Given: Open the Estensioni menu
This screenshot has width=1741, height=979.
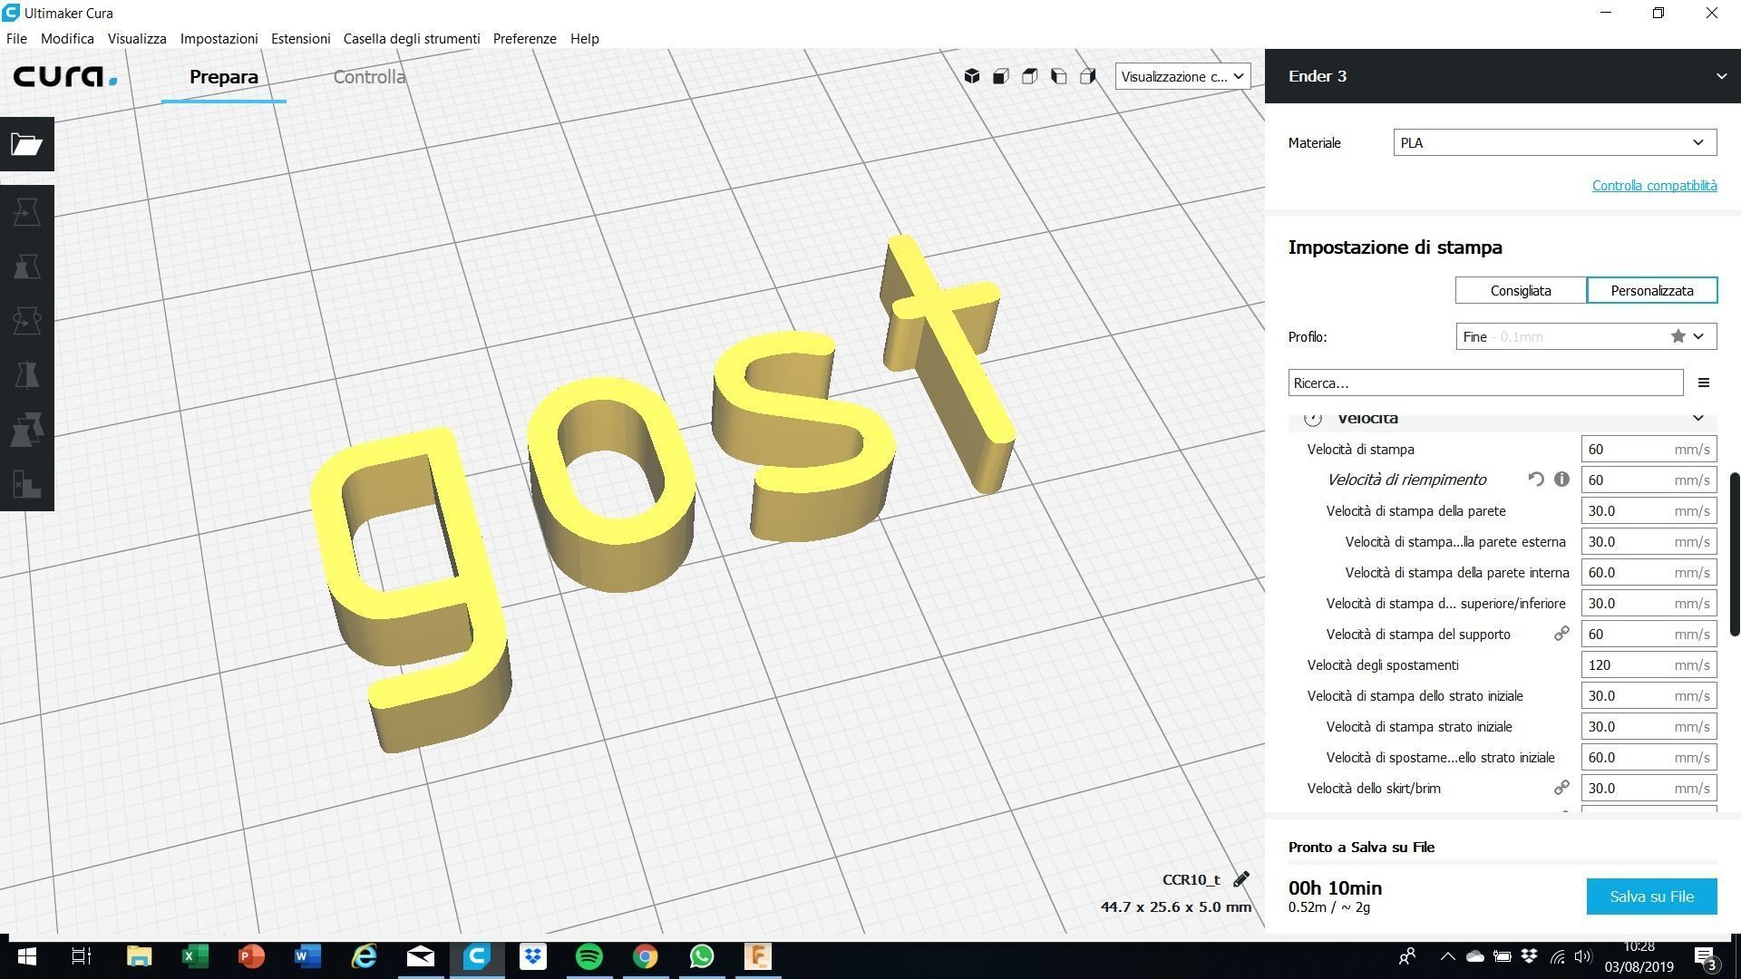Looking at the screenshot, I should coord(300,39).
